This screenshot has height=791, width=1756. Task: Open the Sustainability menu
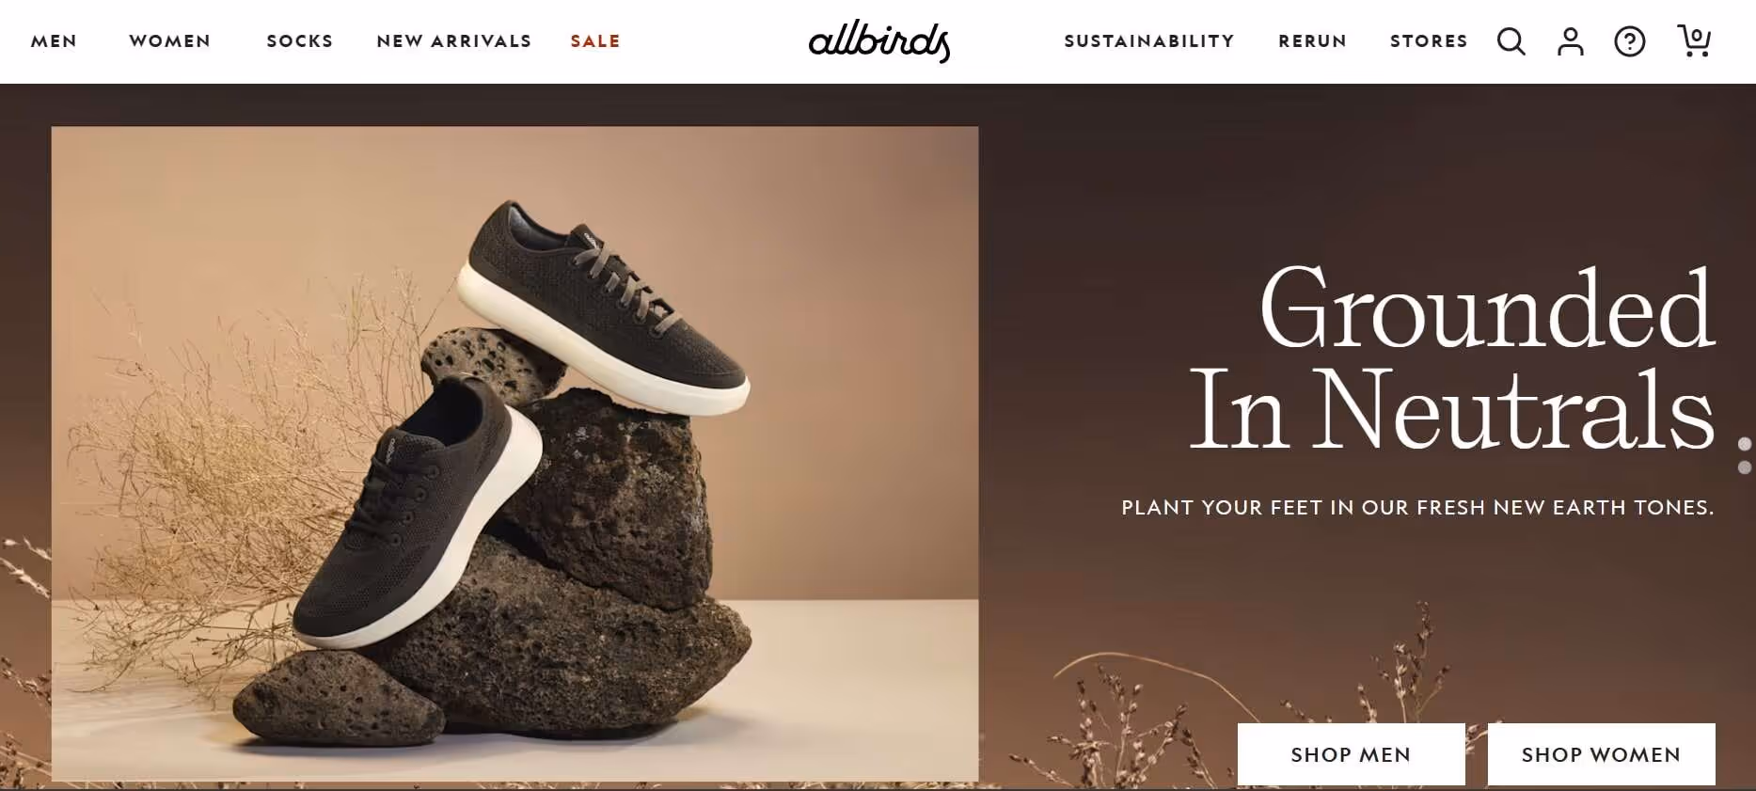[x=1149, y=41]
